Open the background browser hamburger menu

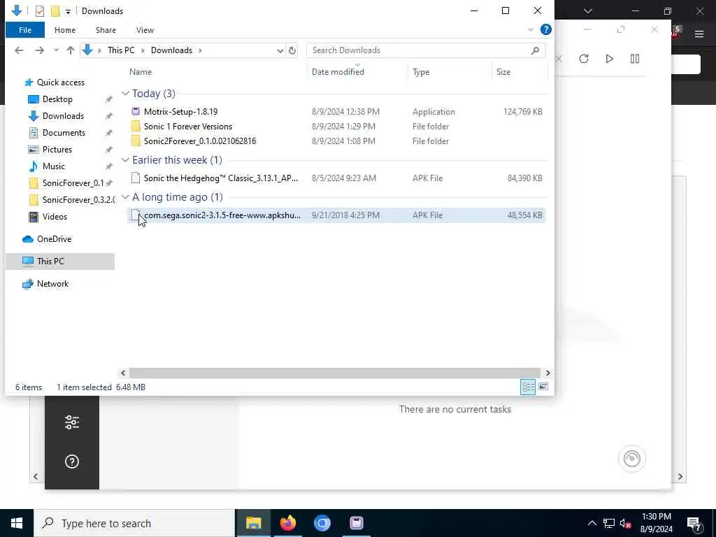click(699, 34)
